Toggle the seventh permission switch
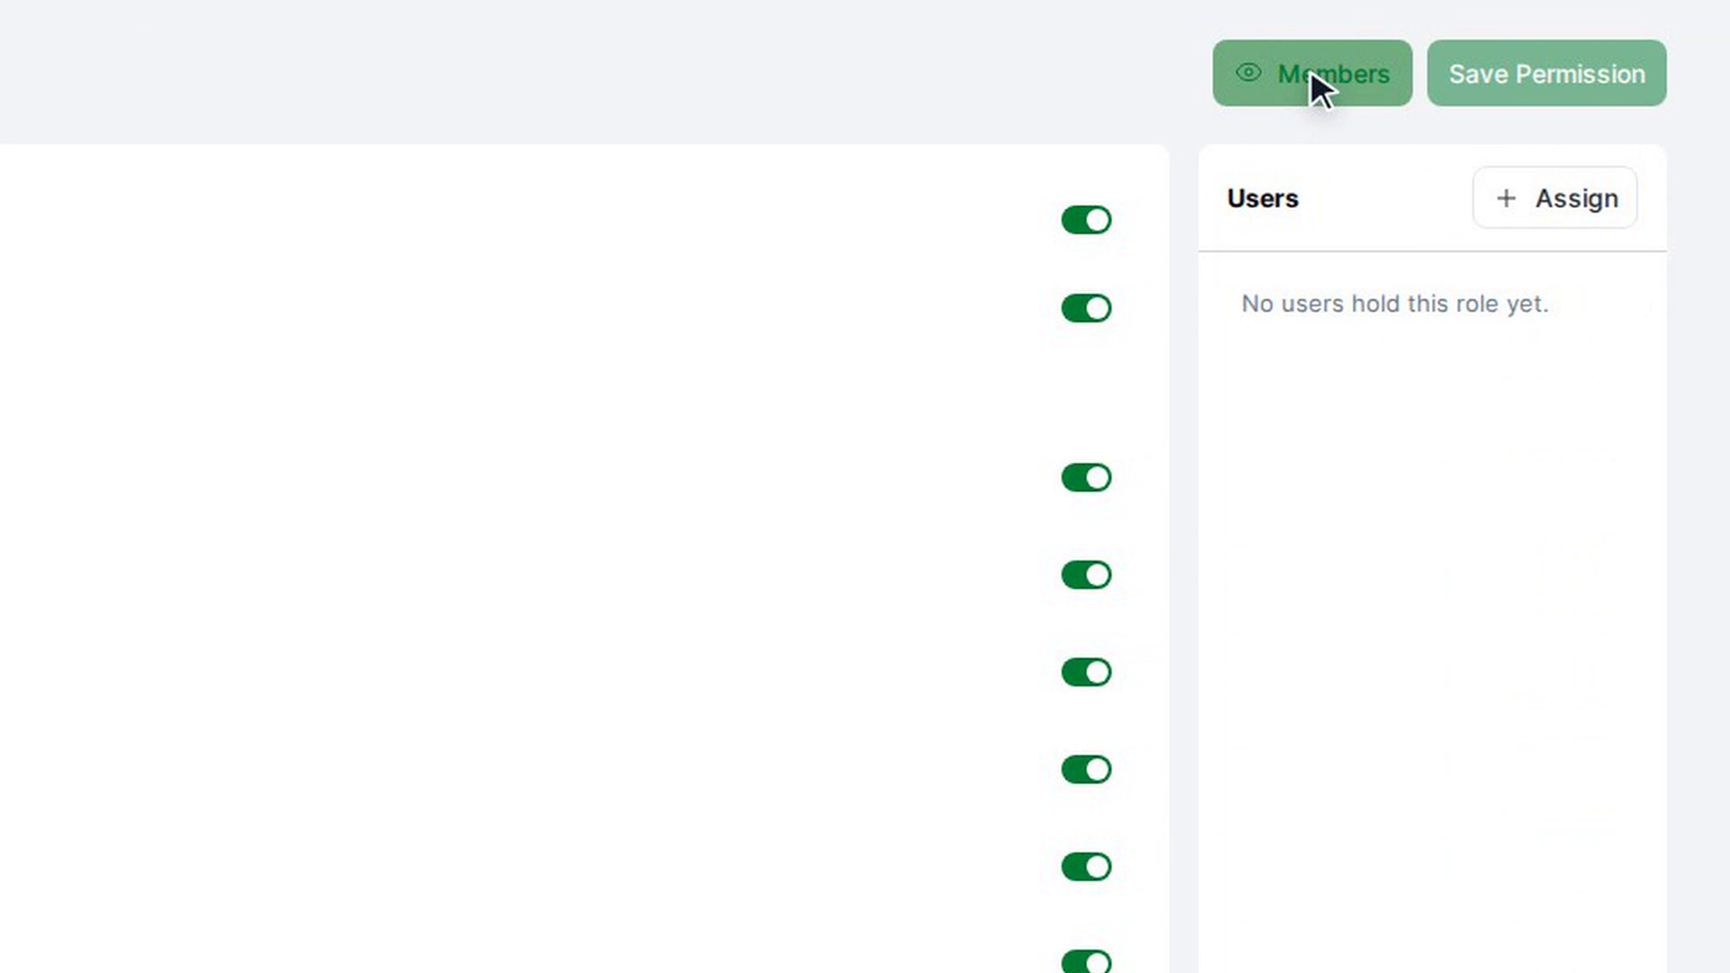The image size is (1730, 973). pyautogui.click(x=1086, y=867)
